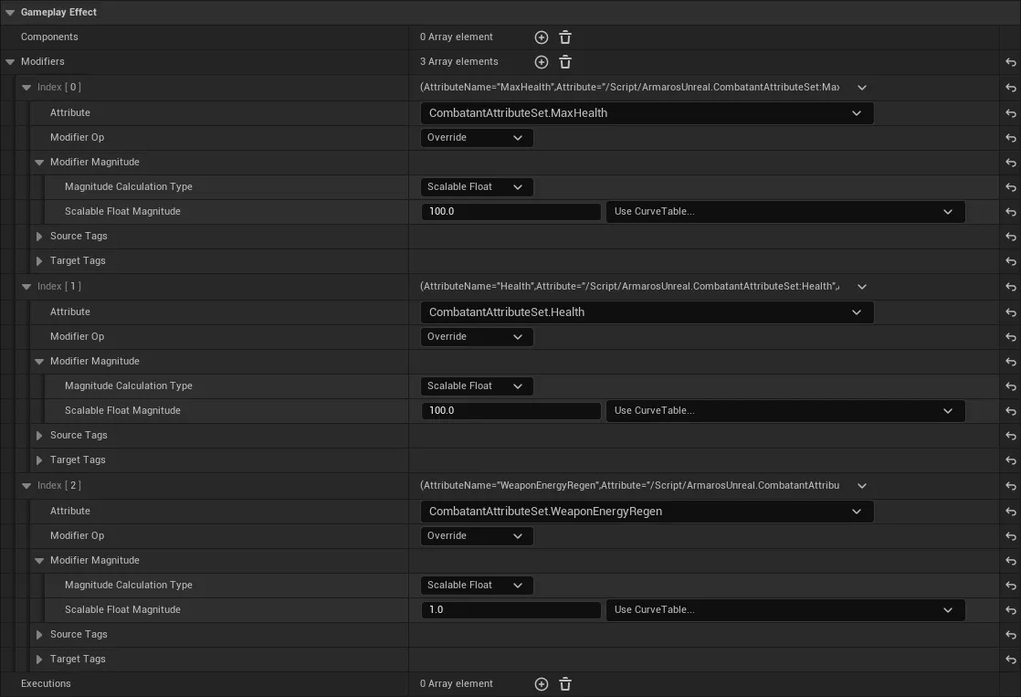
Task: Reset Index [0] Attribute to default
Action: [x=1012, y=112]
